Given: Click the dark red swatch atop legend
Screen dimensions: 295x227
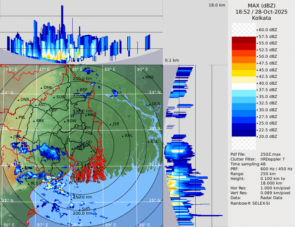Looking at the screenshot, I should click(x=244, y=40).
